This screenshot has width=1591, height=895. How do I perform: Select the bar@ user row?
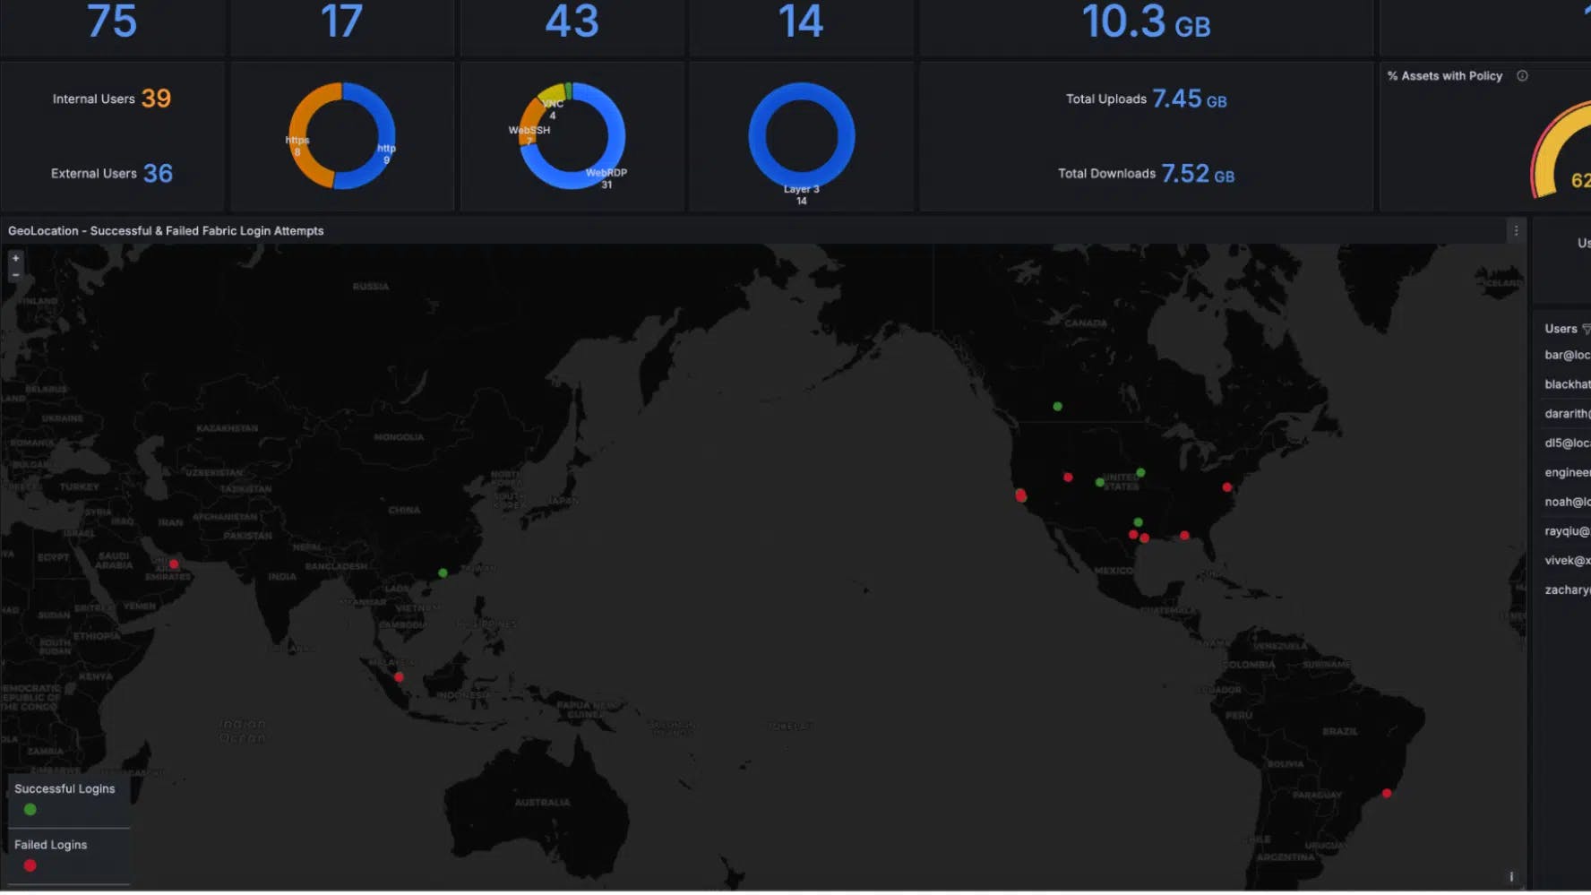coord(1566,355)
